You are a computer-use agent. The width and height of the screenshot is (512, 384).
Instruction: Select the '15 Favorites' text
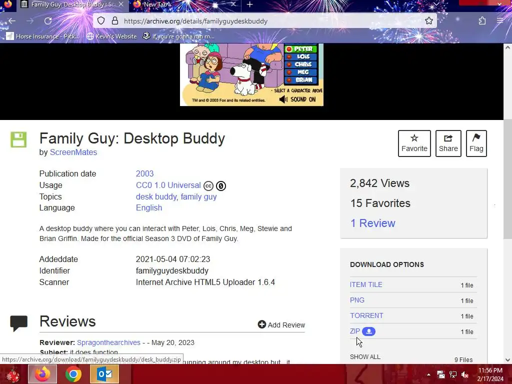[380, 203]
